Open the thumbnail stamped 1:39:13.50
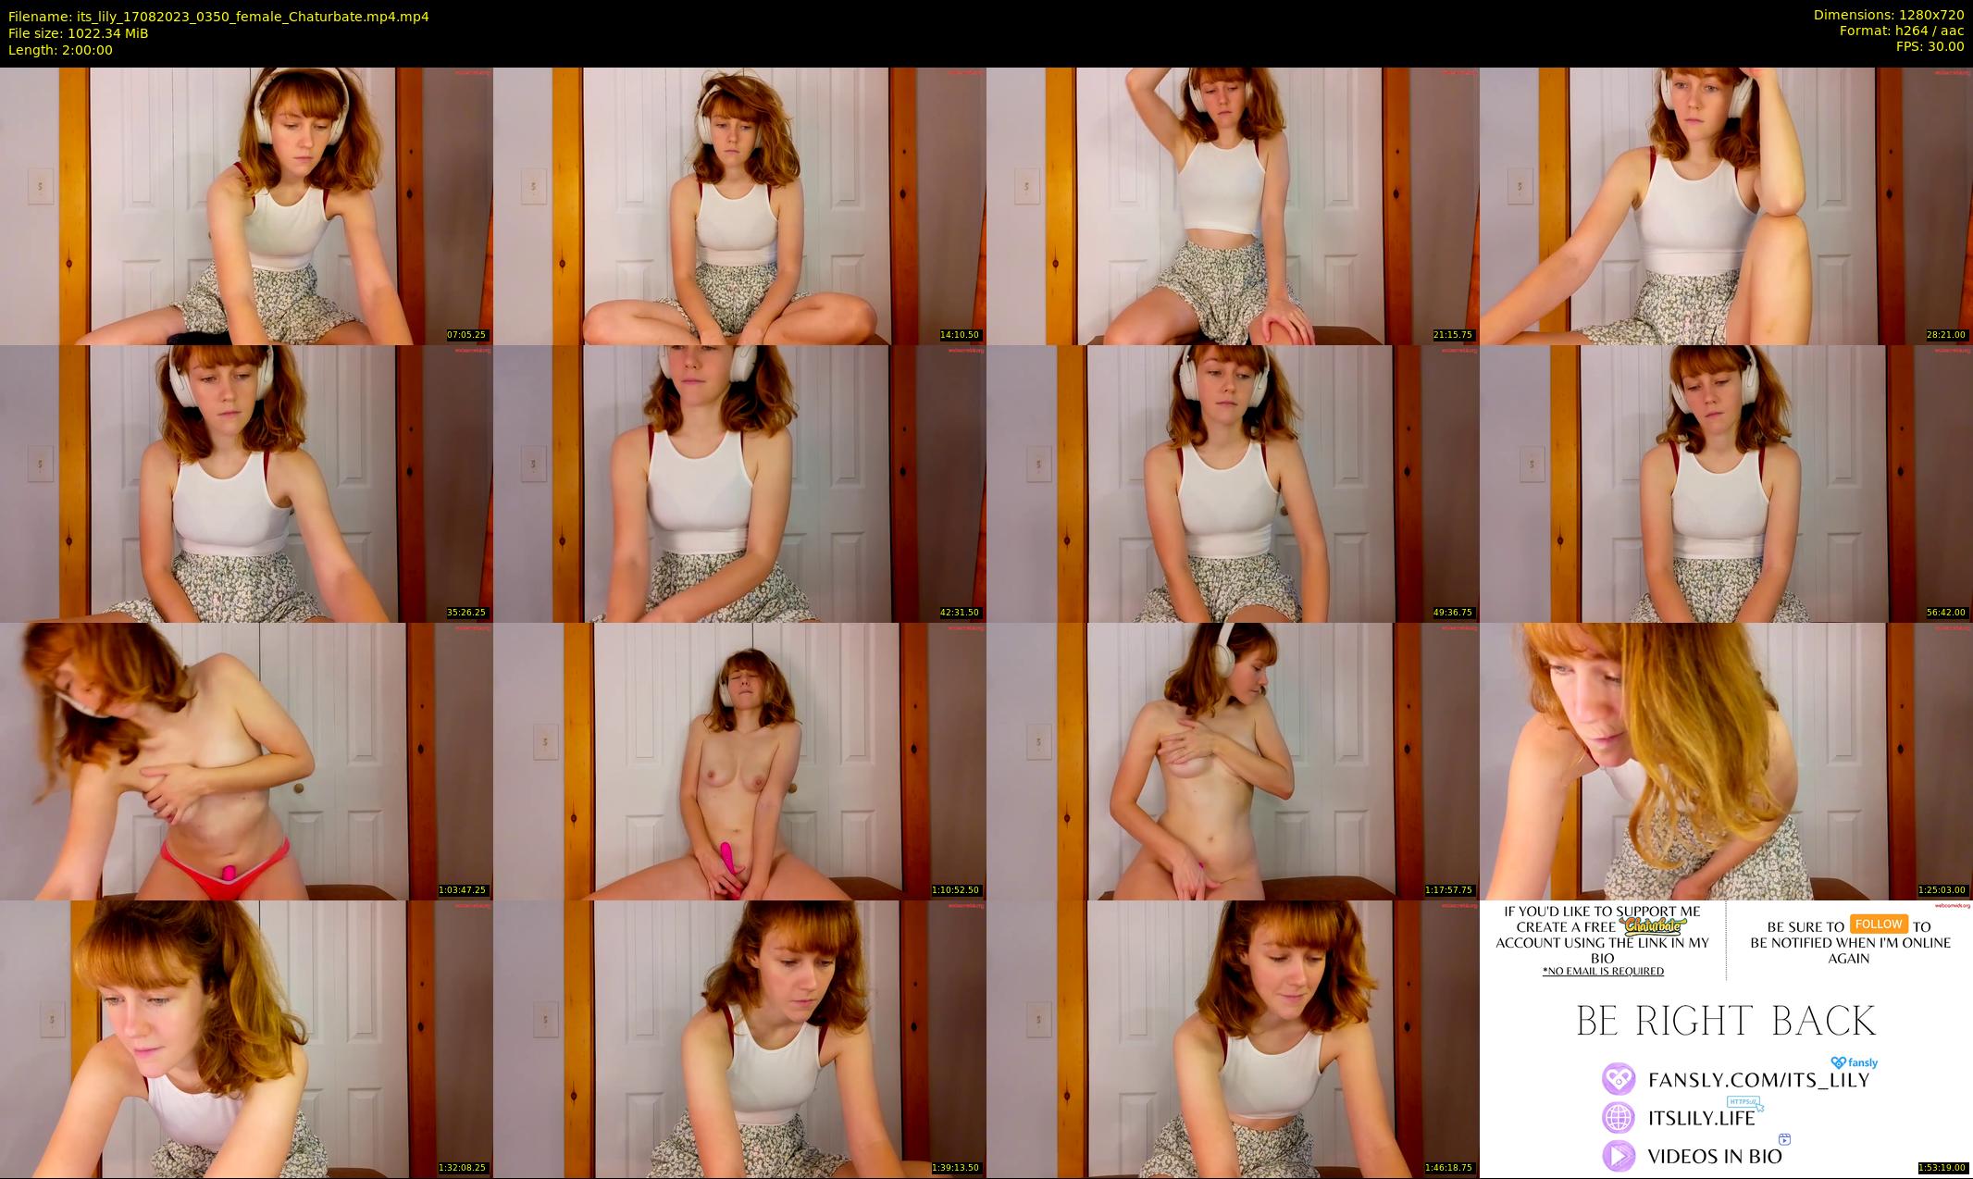1973x1179 pixels. click(x=739, y=1038)
